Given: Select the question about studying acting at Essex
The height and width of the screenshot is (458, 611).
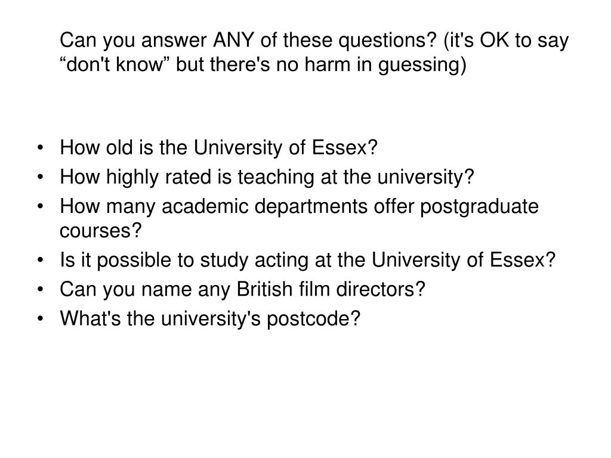Looking at the screenshot, I should [307, 260].
